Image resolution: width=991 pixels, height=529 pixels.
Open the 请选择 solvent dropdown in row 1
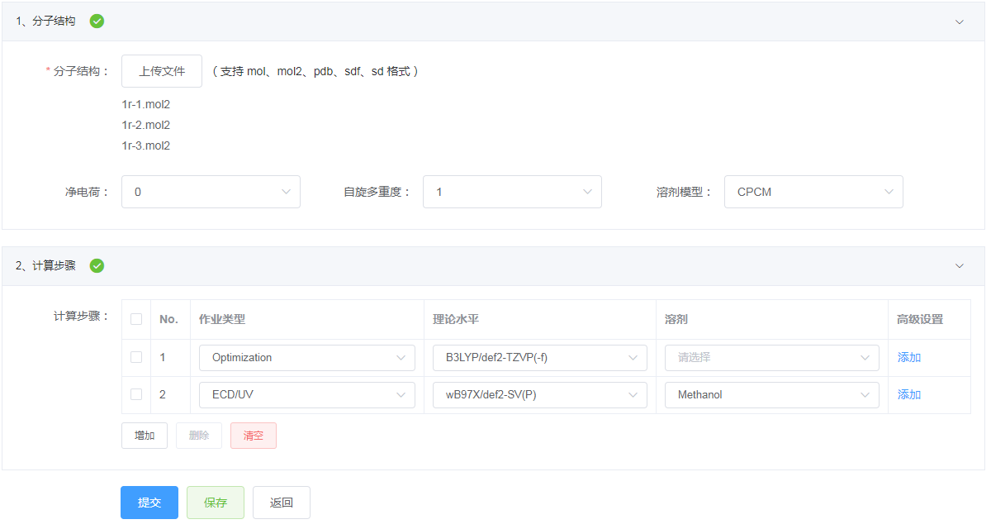(x=772, y=358)
